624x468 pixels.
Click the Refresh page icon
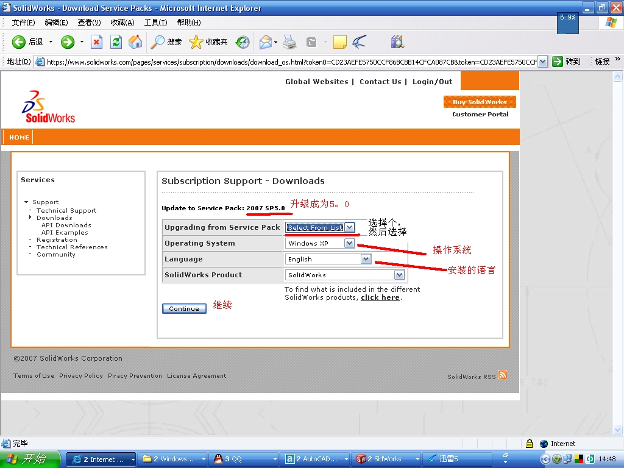coord(116,42)
